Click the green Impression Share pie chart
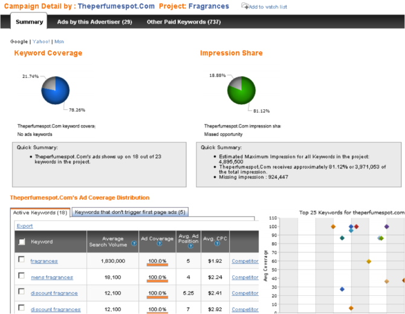 point(241,91)
